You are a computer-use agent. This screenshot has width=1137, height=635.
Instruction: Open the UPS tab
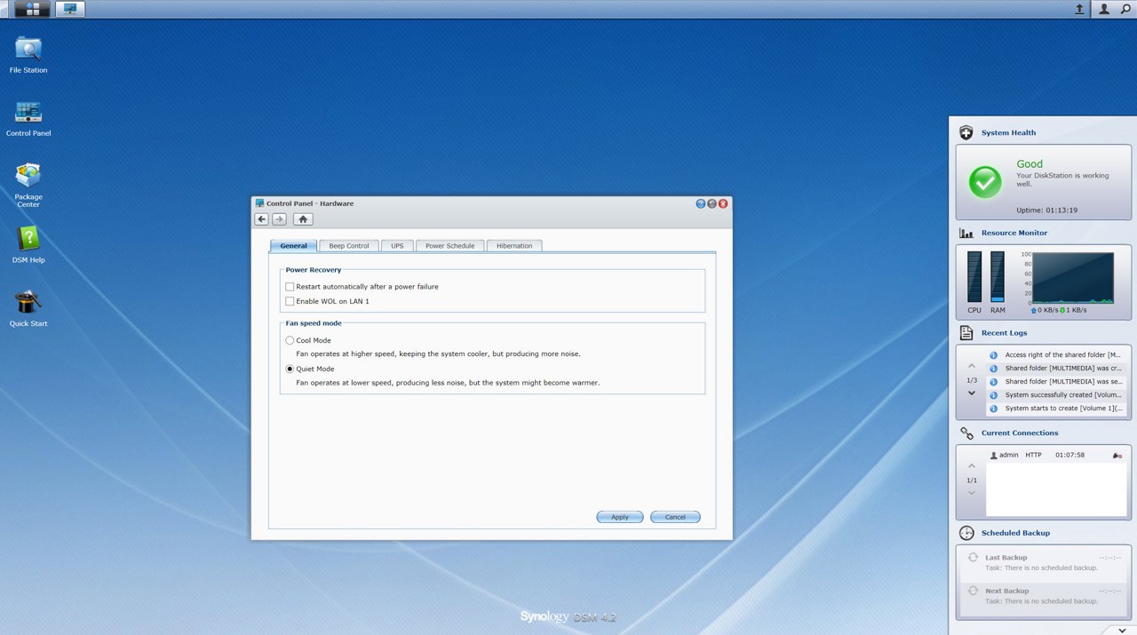(x=397, y=245)
